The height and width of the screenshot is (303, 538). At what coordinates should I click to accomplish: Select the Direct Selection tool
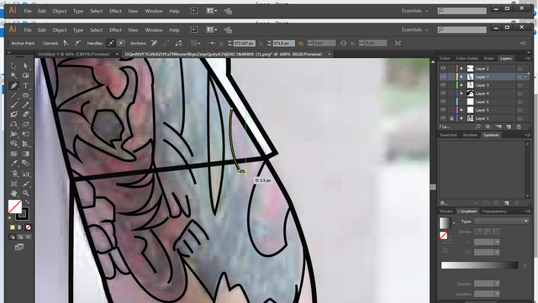click(x=26, y=65)
